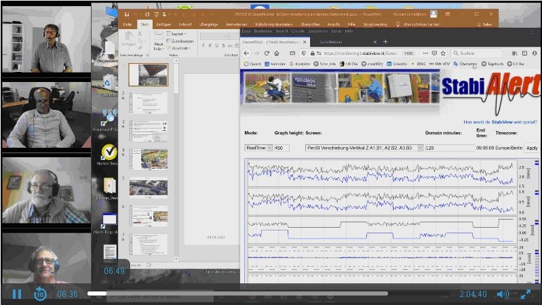
Task: Open the Animationen ribbon tab
Action: tap(237, 24)
